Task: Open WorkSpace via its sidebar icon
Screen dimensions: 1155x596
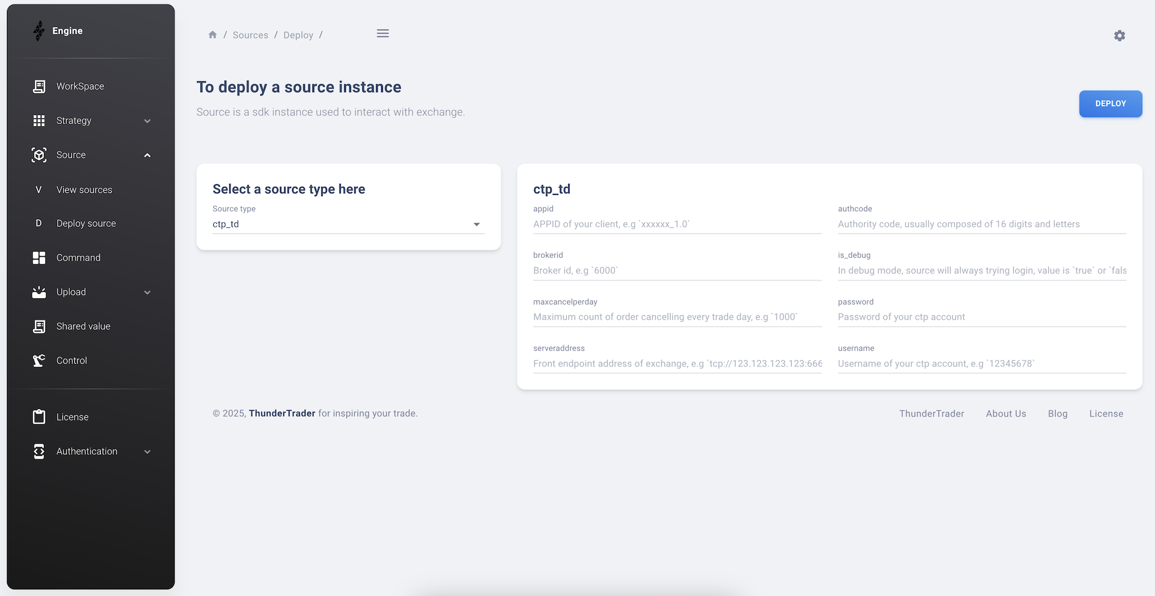Action: tap(39, 87)
